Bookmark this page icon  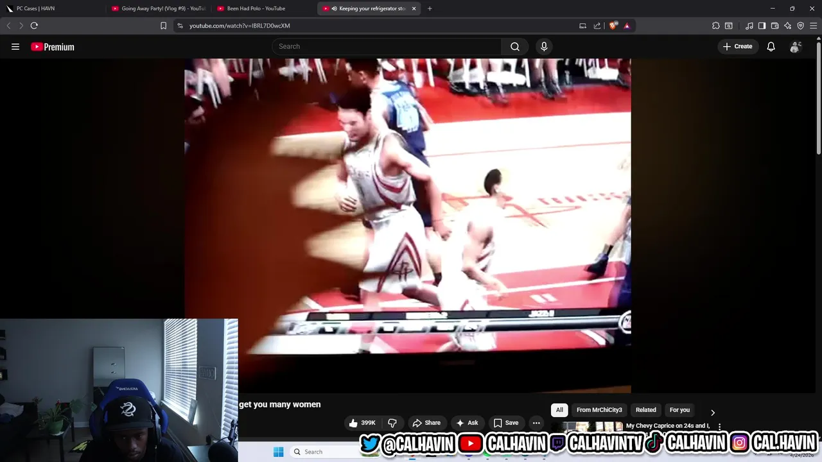[163, 26]
